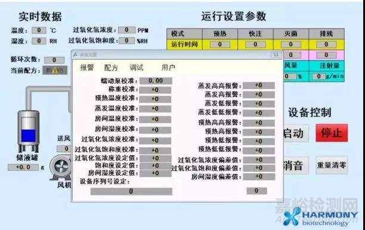Click the 温度 real-time value box

[x=39, y=30]
